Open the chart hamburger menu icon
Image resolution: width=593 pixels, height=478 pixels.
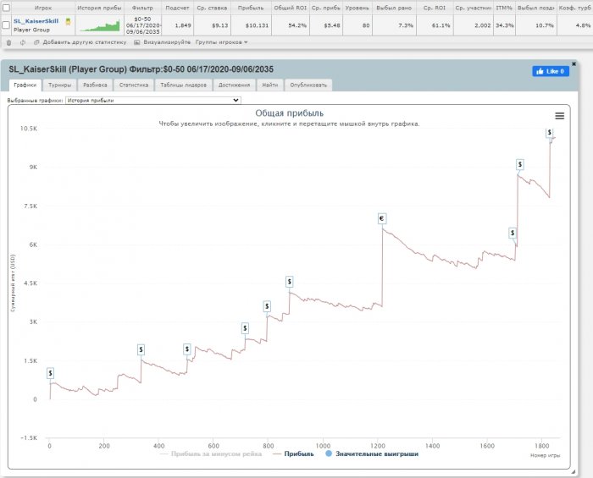pos(560,116)
